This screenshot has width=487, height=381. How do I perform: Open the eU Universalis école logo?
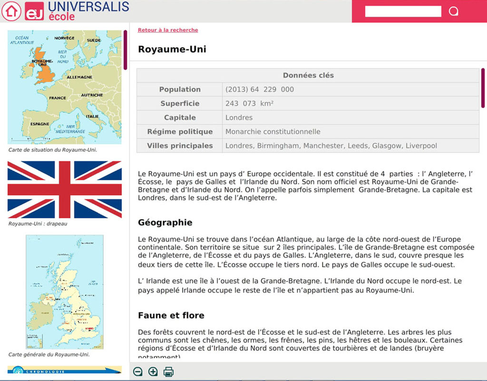(x=77, y=11)
